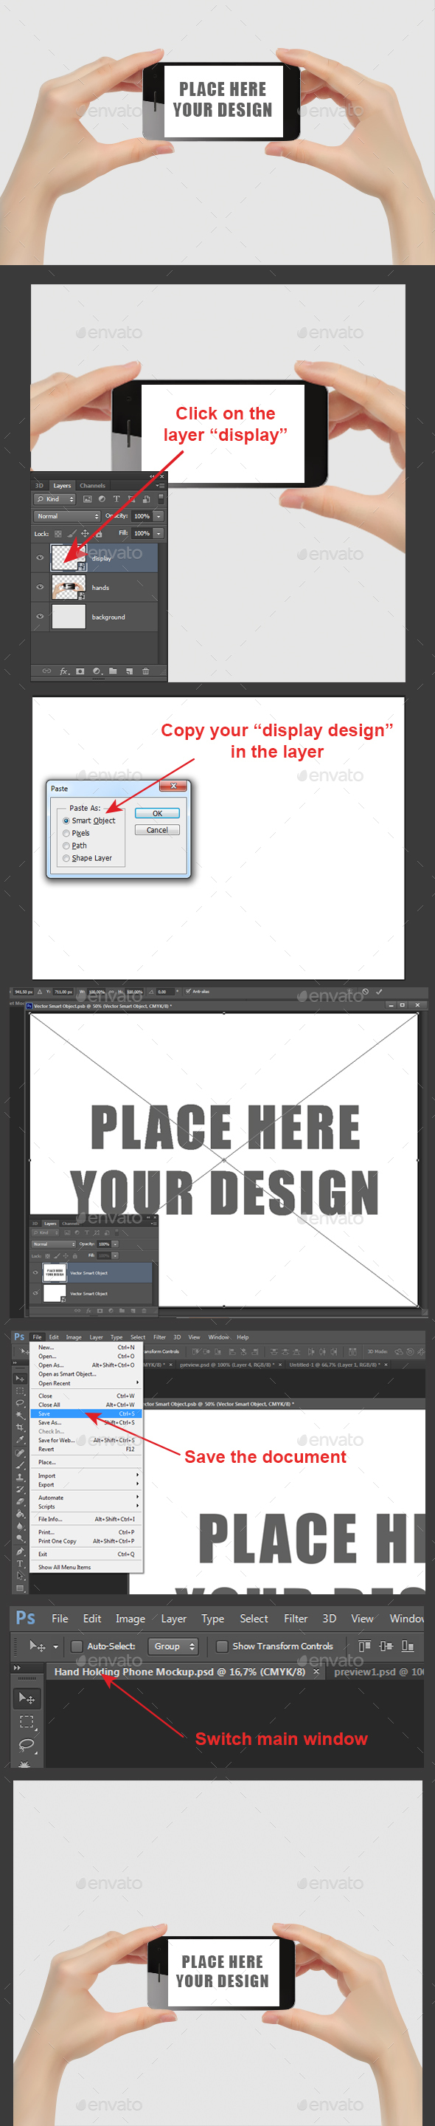Select Rectangular Marquee tool below Move tool

[27, 1722]
